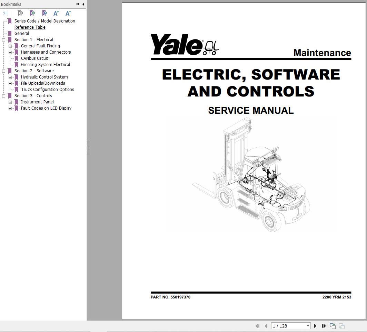Increase bookmark text size with A+
Screen dimensions: 367x332
pos(56,13)
